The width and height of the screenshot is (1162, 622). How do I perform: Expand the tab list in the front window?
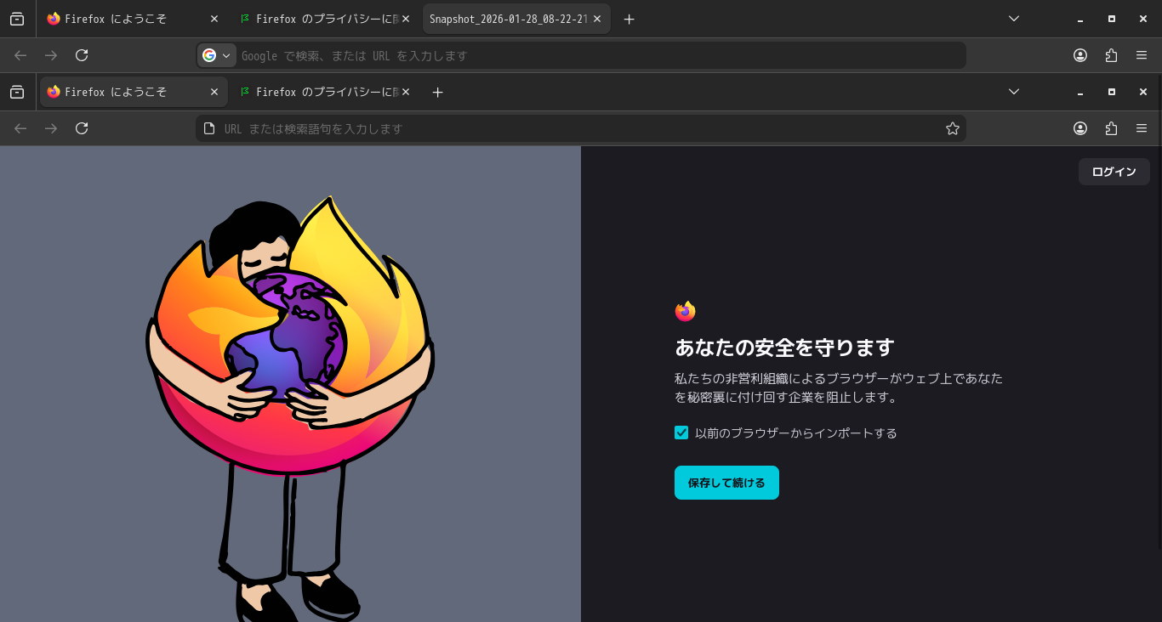point(1013,92)
